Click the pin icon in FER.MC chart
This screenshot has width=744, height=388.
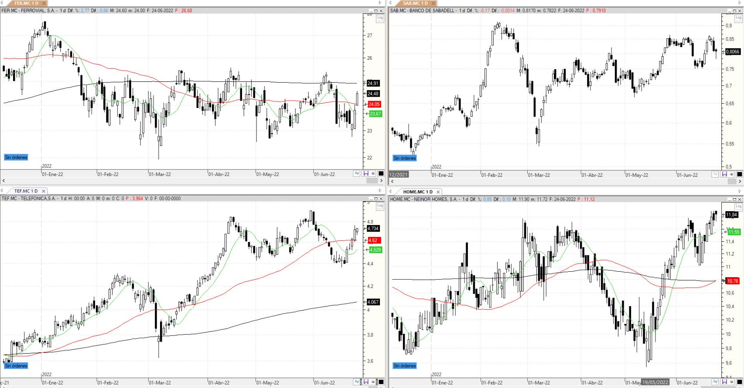pyautogui.click(x=373, y=173)
